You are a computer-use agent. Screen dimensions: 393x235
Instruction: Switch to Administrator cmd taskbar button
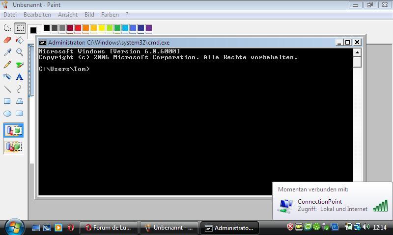[229, 228]
